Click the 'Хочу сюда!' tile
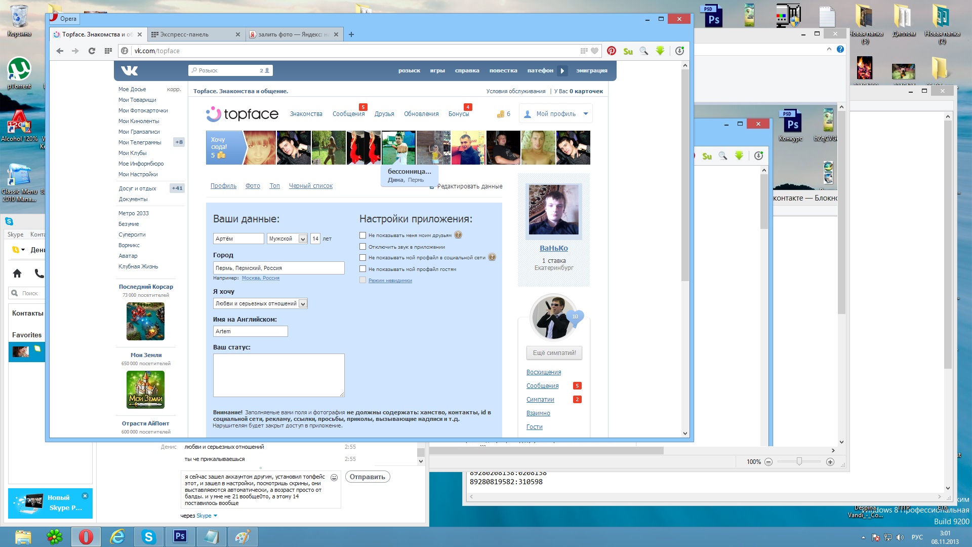 coord(225,147)
